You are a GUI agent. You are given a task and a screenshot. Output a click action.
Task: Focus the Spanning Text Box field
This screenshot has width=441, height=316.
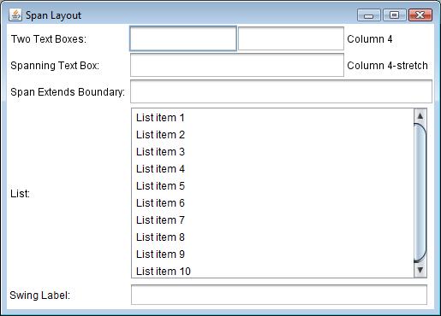click(x=237, y=65)
